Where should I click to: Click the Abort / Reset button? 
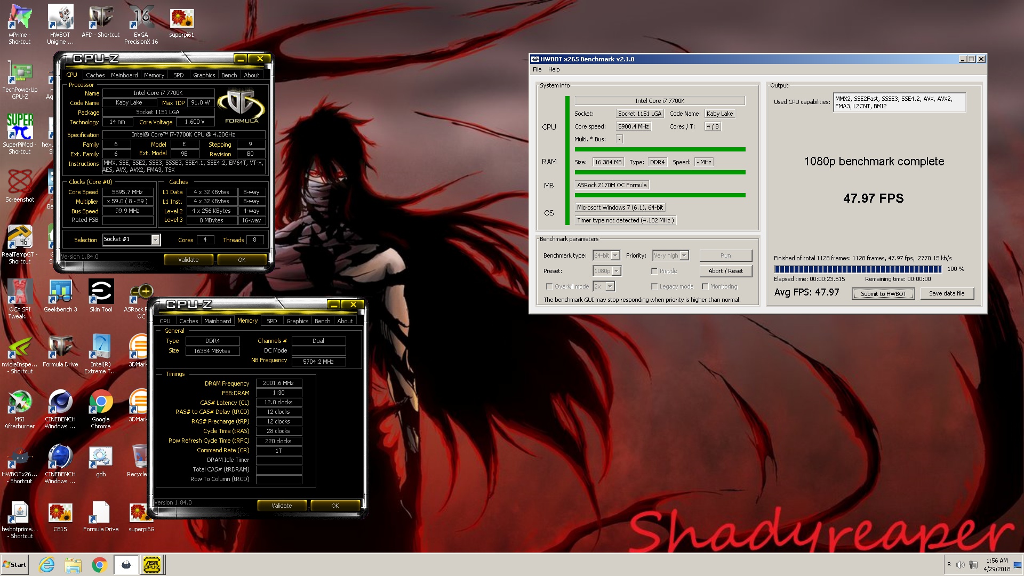725,271
